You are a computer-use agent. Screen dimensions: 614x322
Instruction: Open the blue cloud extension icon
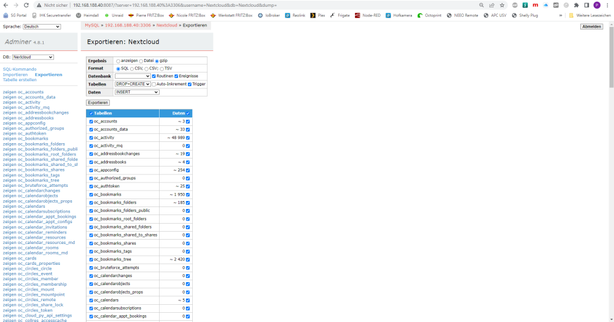tap(545, 5)
